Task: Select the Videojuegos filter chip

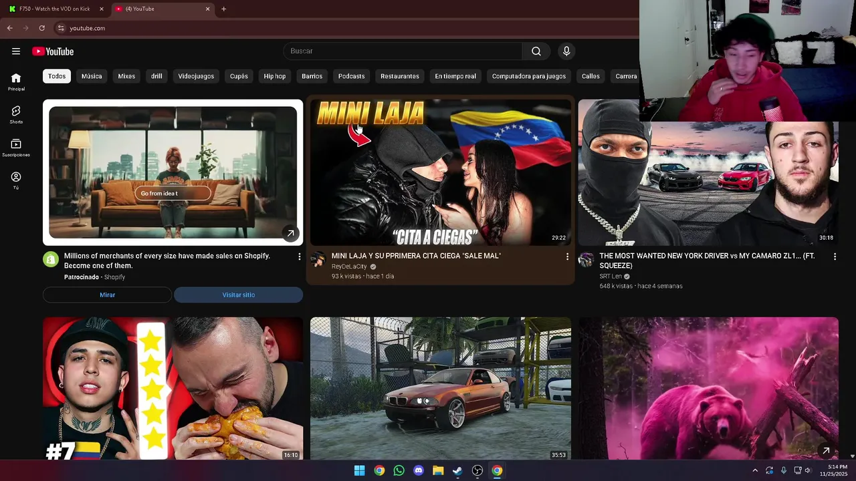Action: click(196, 76)
